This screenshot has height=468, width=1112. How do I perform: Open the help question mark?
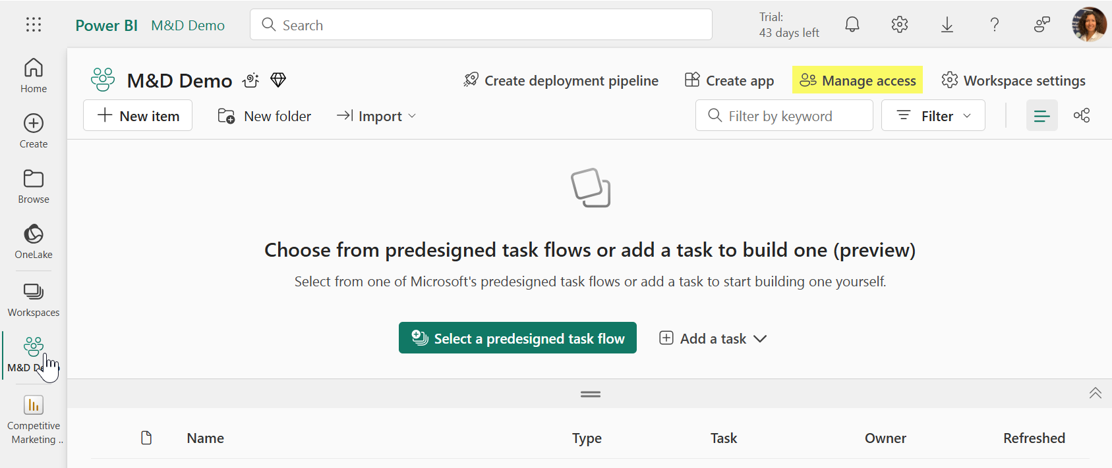[x=995, y=25]
